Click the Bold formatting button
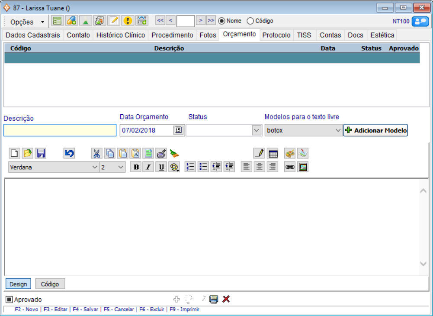This screenshot has height=316, width=433. tap(136, 167)
